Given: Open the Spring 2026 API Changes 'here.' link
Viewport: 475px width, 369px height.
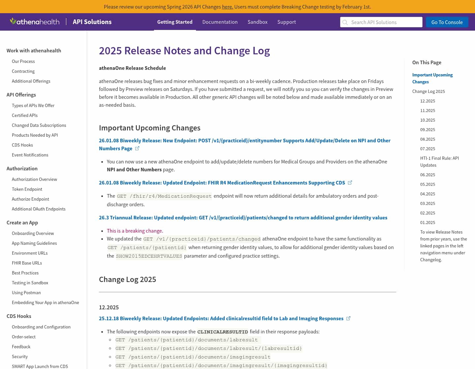Looking at the screenshot, I should point(227,7).
